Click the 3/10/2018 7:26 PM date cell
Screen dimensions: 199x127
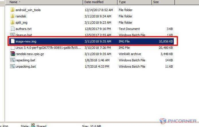pyautogui.click(x=98, y=48)
